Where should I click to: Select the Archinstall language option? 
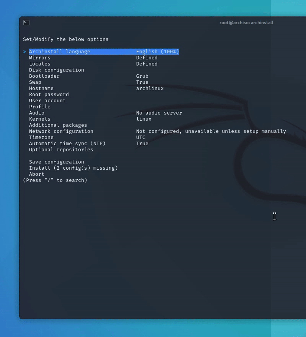point(59,51)
